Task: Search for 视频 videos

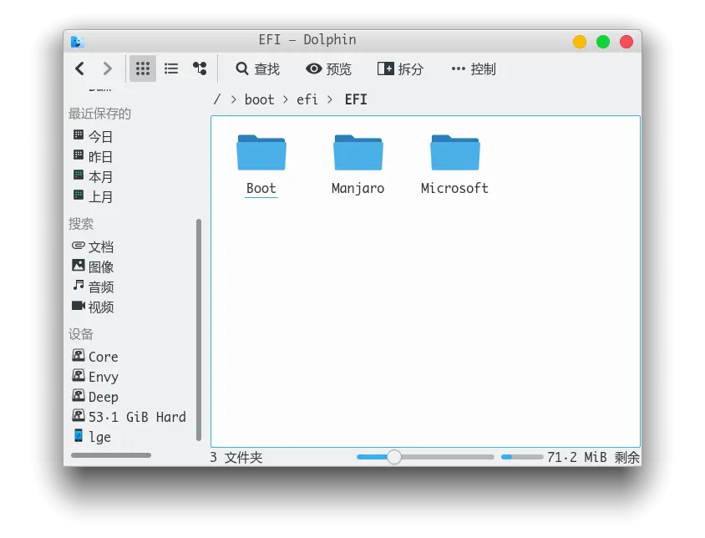Action: pos(101,307)
